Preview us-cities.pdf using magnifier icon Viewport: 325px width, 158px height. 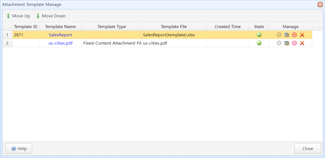click(287, 43)
